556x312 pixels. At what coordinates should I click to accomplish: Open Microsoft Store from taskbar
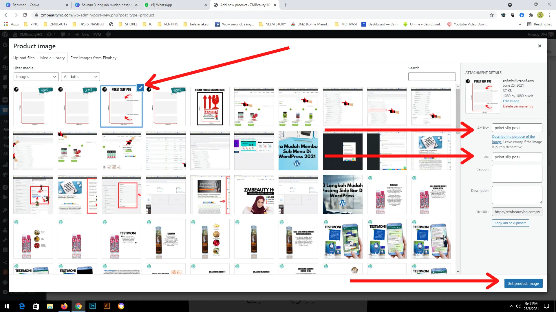(36, 306)
